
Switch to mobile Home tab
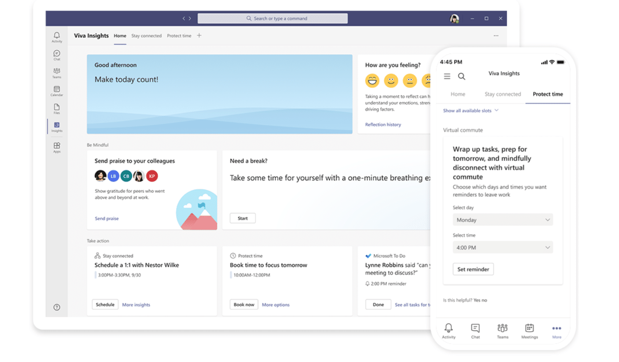point(458,94)
